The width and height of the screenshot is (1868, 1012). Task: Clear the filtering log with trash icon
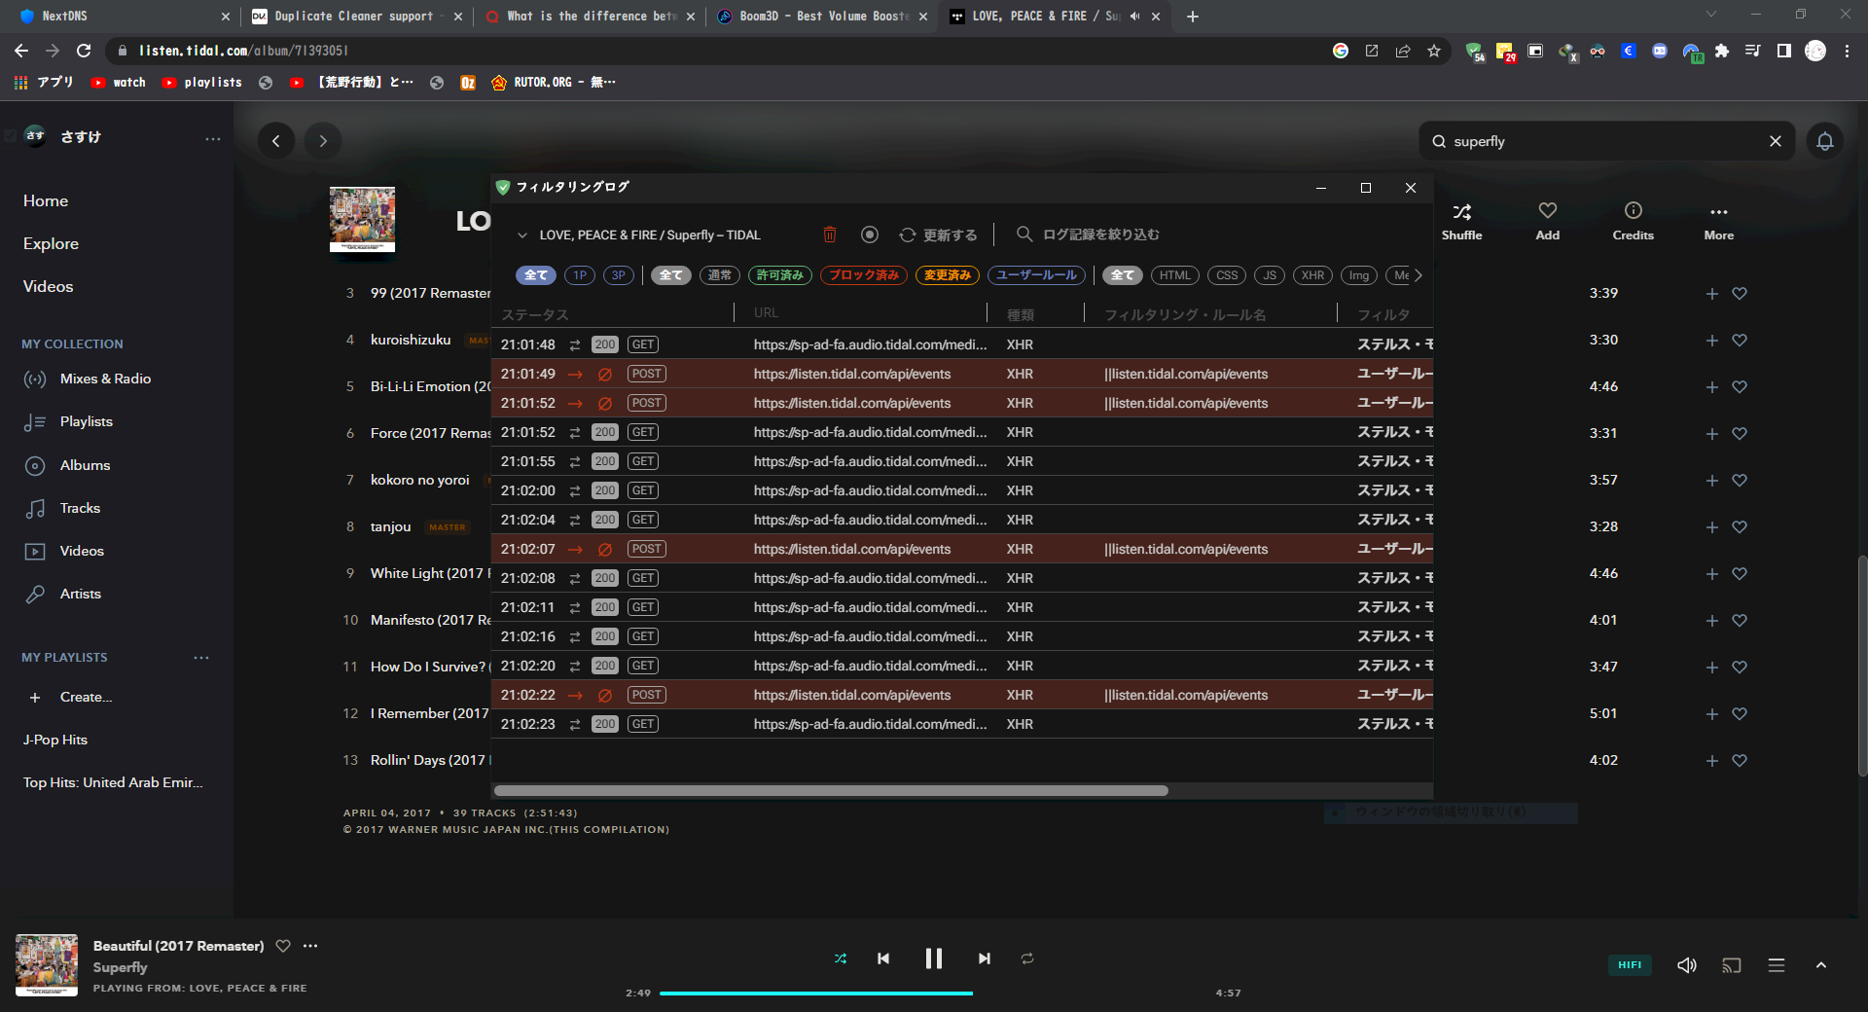pyautogui.click(x=830, y=235)
